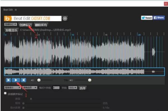168x111 pixels.
Task: Enable the 添加额外标记 checkbox
Action: pos(5,93)
